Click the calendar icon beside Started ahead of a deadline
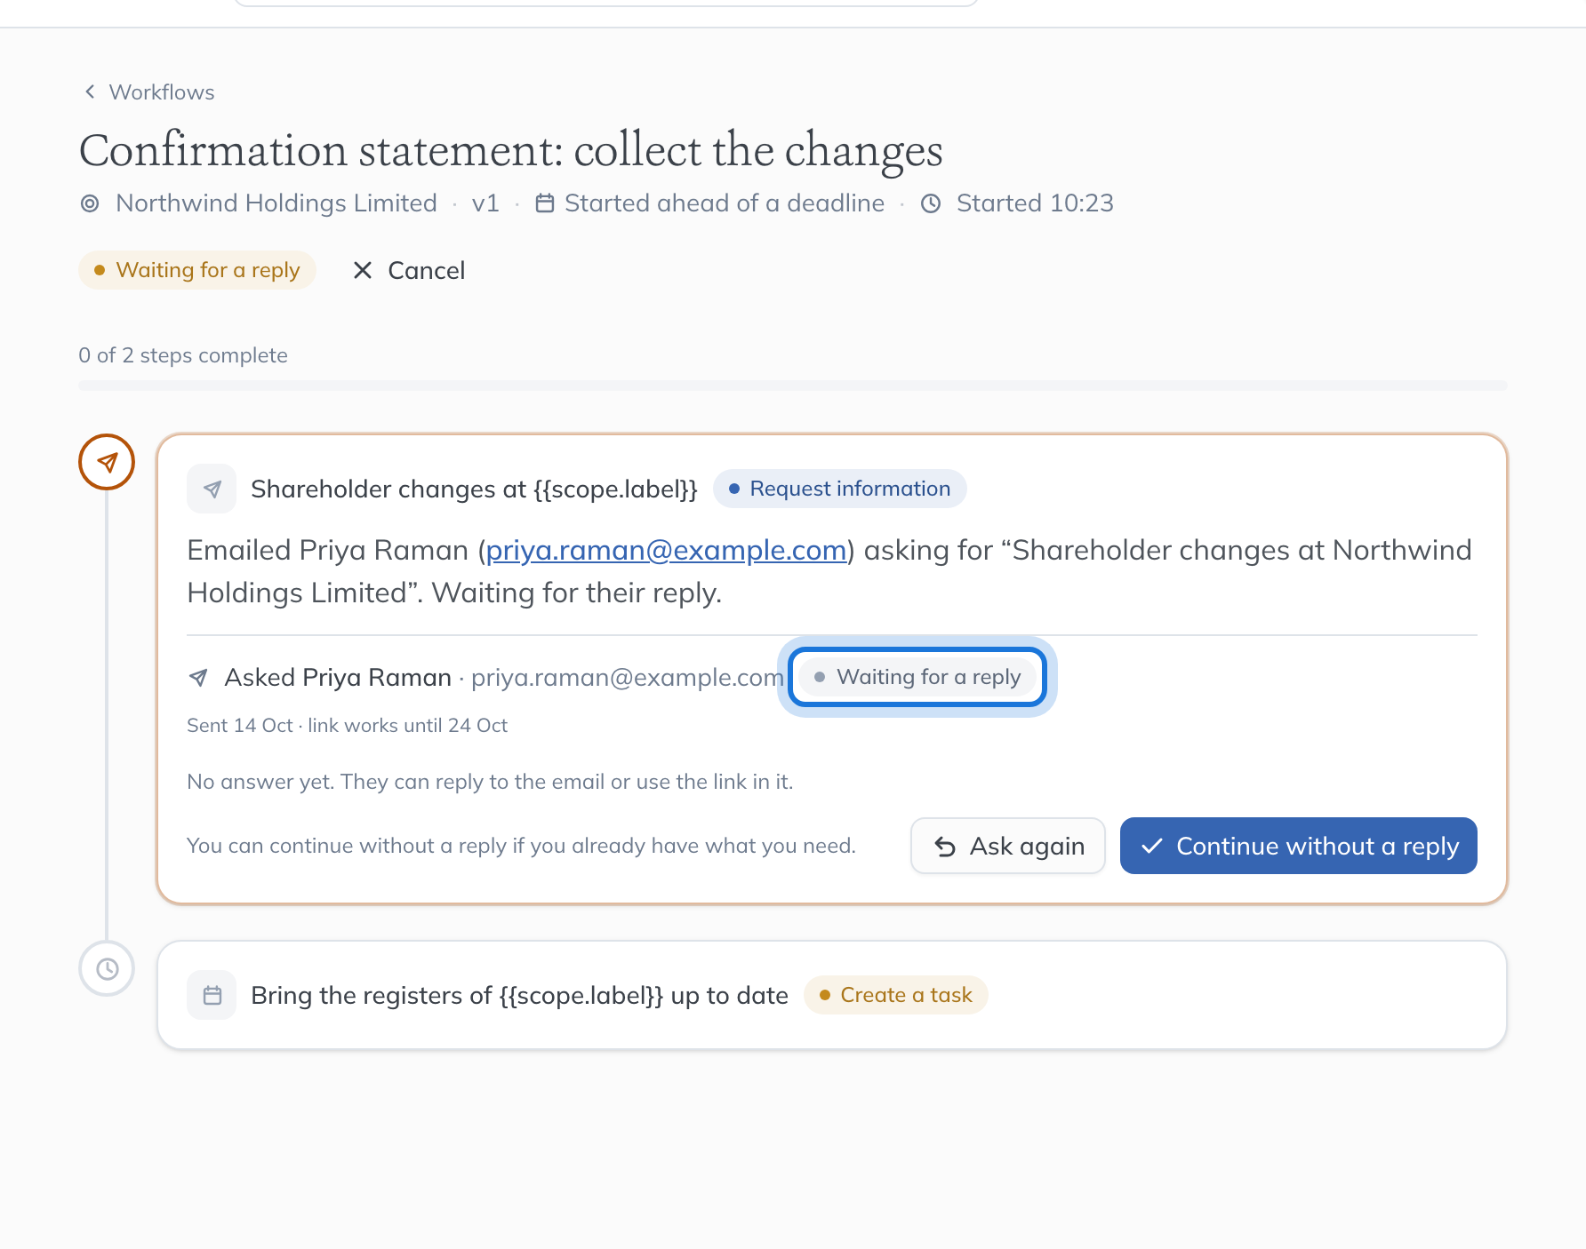This screenshot has width=1586, height=1249. 545,203
